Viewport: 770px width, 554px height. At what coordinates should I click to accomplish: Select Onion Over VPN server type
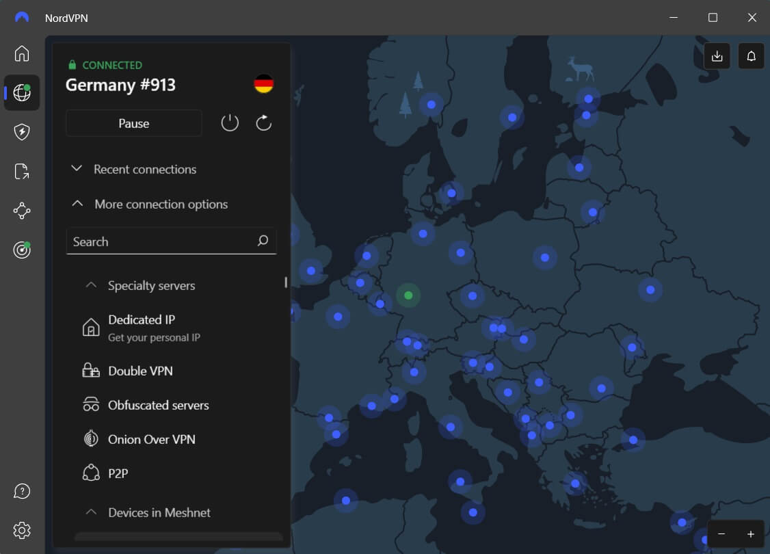pos(152,438)
